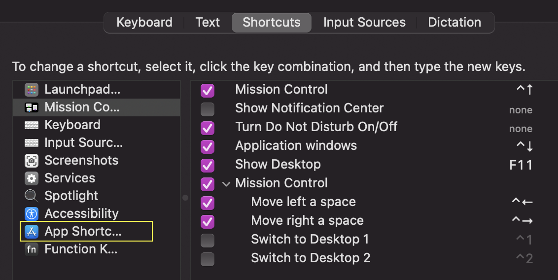Select the Accessibility icon in the list
Image resolution: width=558 pixels, height=280 pixels.
pos(32,214)
